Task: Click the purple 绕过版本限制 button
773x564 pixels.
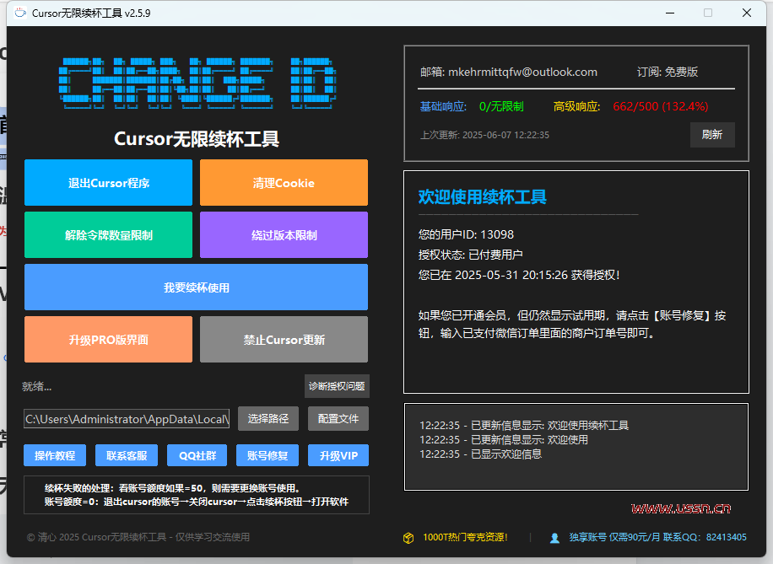Action: point(284,235)
